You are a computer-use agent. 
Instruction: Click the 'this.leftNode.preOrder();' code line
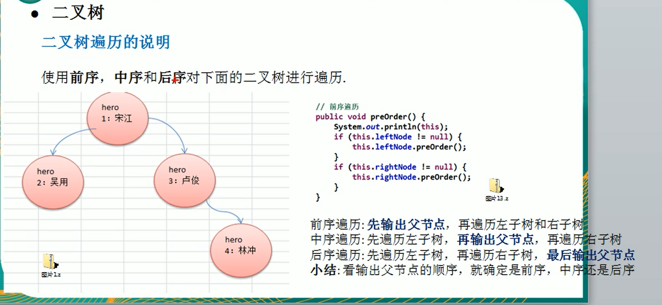(409, 147)
